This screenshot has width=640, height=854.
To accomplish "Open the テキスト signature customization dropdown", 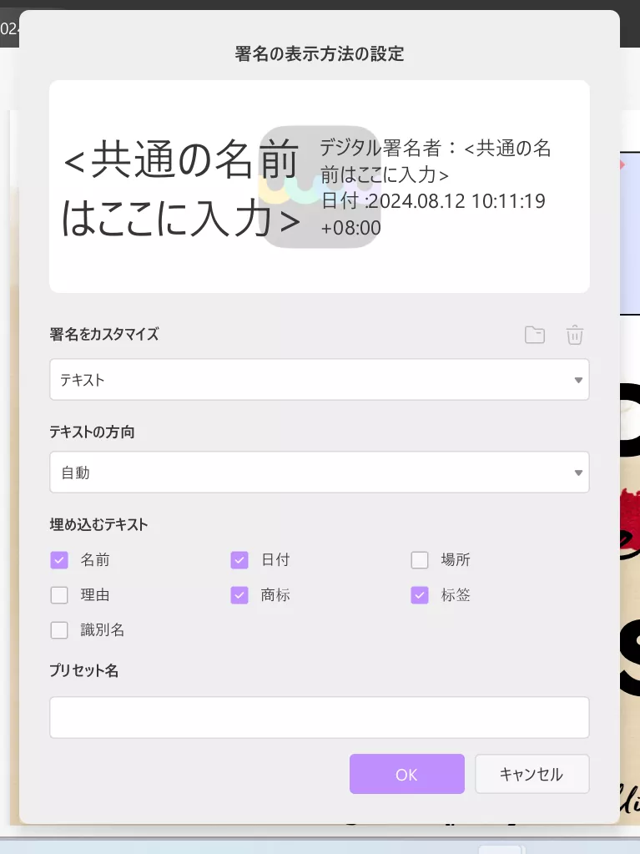I will pos(320,380).
